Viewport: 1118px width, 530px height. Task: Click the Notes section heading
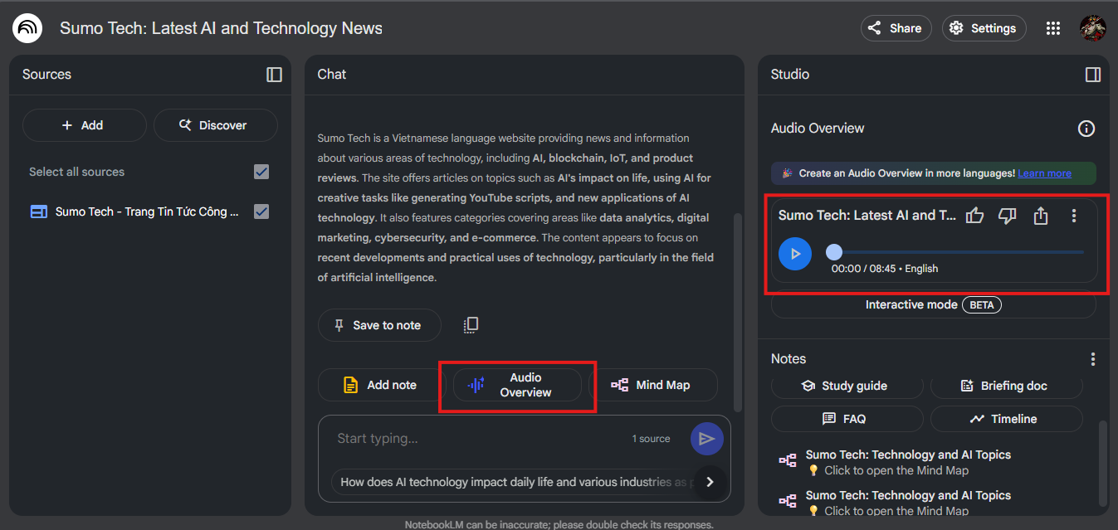point(788,359)
